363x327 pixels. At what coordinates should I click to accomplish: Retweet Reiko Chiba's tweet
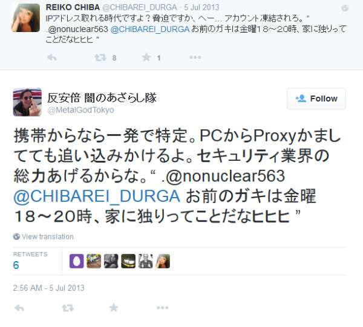pyautogui.click(x=100, y=57)
